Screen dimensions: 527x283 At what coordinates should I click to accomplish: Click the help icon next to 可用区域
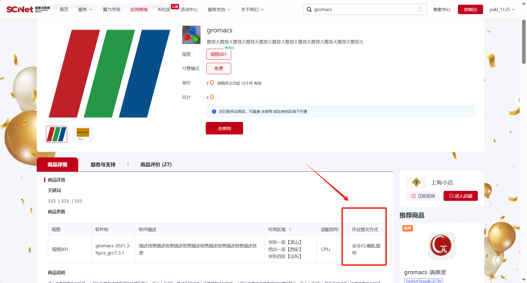(x=290, y=230)
